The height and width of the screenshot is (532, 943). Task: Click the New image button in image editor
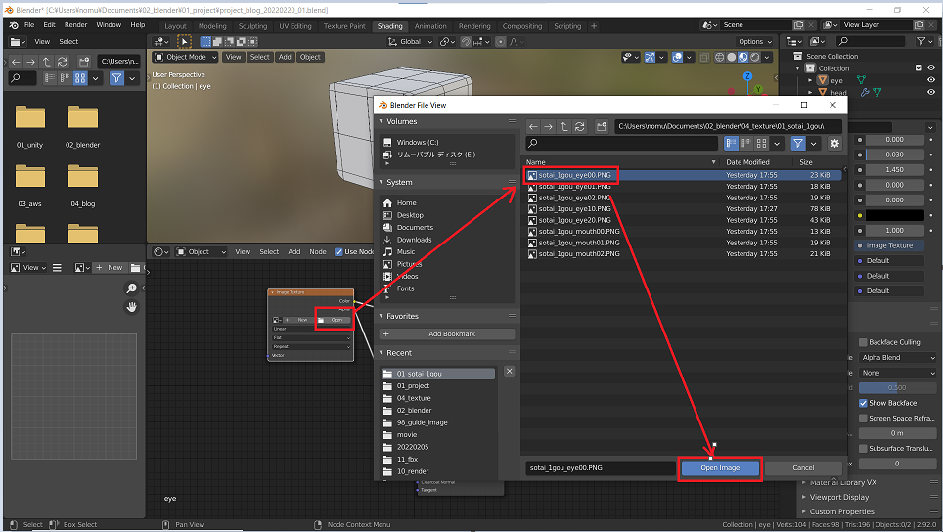tap(110, 268)
